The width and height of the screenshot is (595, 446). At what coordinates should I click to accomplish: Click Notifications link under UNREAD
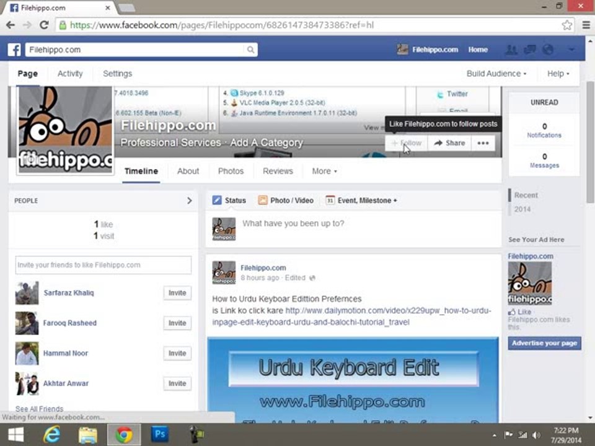click(544, 136)
